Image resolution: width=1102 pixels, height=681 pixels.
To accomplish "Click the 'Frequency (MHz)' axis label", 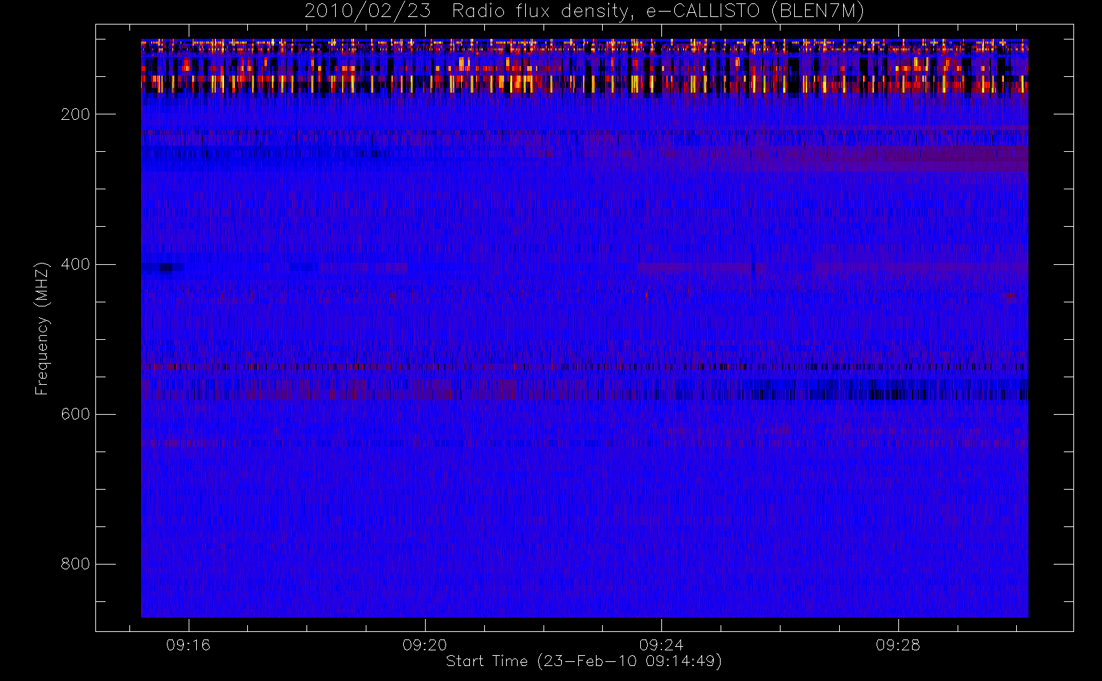I will 42,328.
